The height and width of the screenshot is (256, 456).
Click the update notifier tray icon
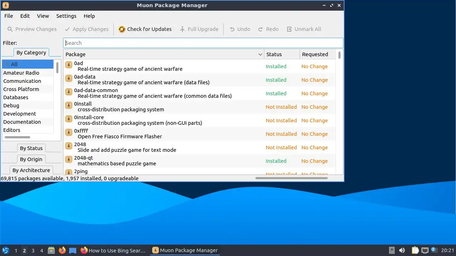(x=434, y=250)
